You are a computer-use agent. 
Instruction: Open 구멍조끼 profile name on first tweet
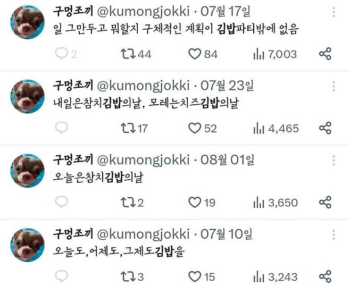point(73,11)
